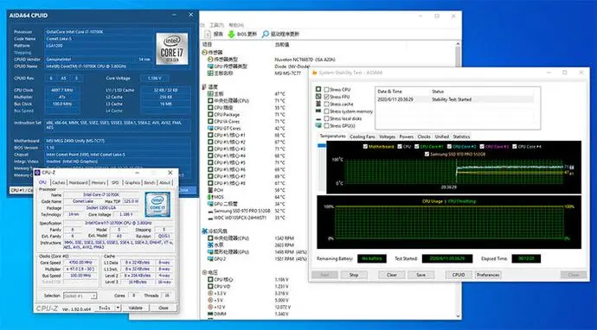Open the Memory tab in CPU-Z
The height and width of the screenshot is (330, 597).
click(99, 183)
